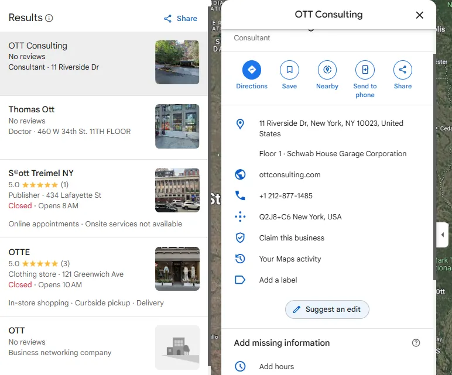Screen dimensions: 452x375
Task: View OTT Consulting street photo thumbnail
Action: [177, 62]
